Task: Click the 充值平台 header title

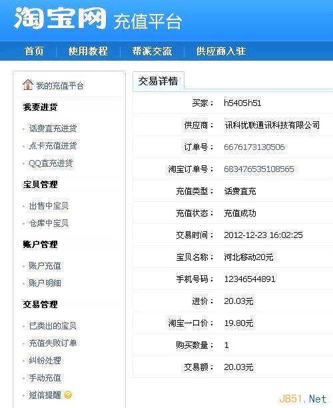Action: pyautogui.click(x=148, y=21)
